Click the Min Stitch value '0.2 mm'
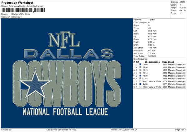Screen dimensions: 187x132 click(x=152, y=50)
